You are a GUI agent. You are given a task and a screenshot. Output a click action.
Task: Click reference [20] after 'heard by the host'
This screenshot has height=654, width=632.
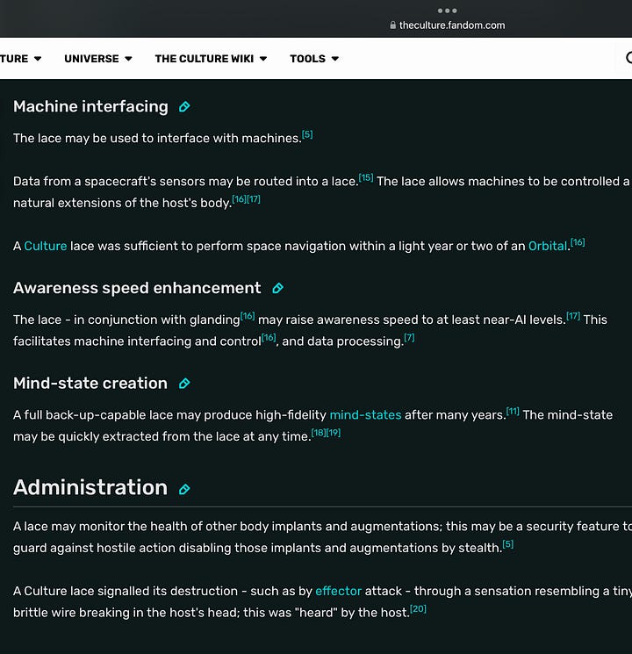(x=418, y=609)
